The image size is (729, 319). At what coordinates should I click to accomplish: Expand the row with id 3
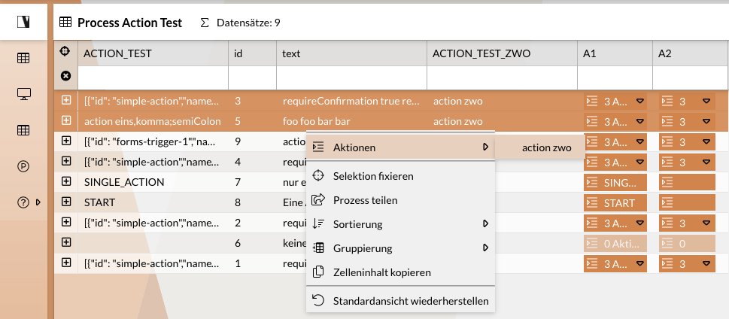[x=66, y=100]
